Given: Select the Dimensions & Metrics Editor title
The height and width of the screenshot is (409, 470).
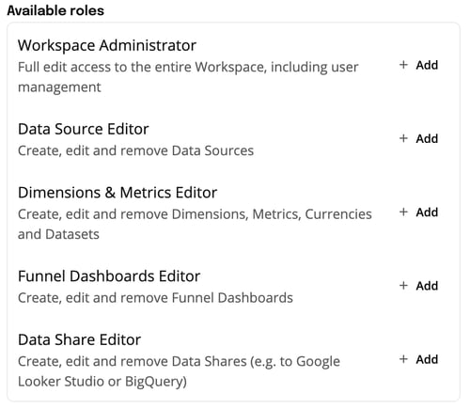Looking at the screenshot, I should (117, 193).
